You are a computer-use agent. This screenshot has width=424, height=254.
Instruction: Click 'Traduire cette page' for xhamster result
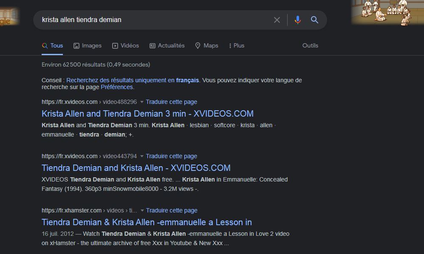tap(172, 211)
